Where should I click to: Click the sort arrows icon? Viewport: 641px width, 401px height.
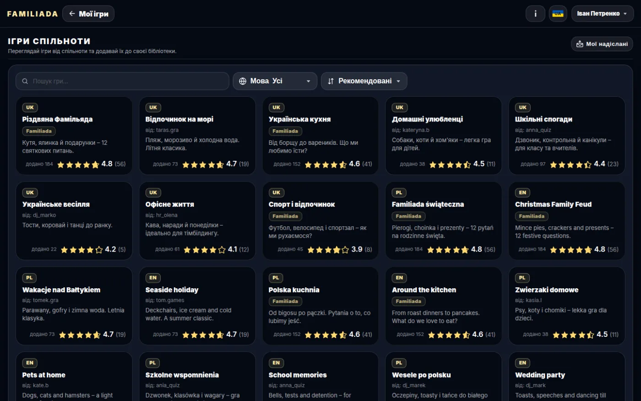pyautogui.click(x=331, y=81)
